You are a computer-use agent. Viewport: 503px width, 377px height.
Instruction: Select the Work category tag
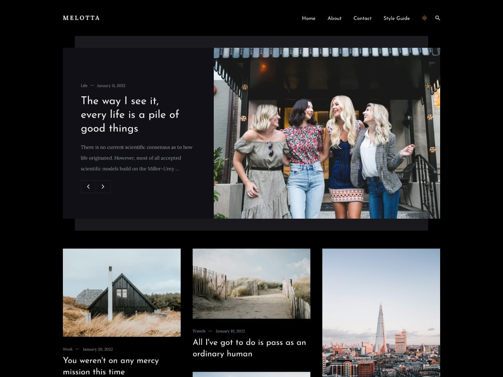click(x=67, y=349)
